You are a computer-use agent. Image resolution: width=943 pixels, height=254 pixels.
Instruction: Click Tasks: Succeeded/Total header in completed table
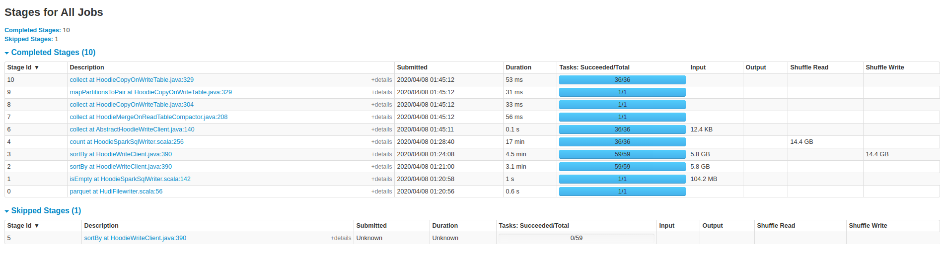pyautogui.click(x=594, y=67)
